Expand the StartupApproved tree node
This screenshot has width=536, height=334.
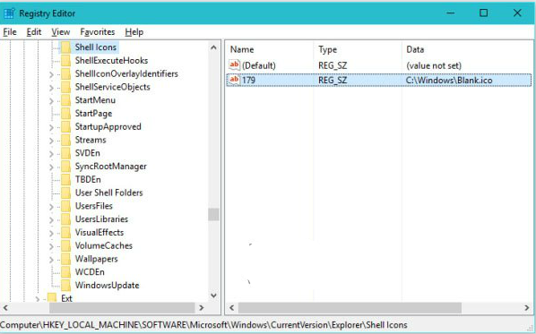coord(51,127)
